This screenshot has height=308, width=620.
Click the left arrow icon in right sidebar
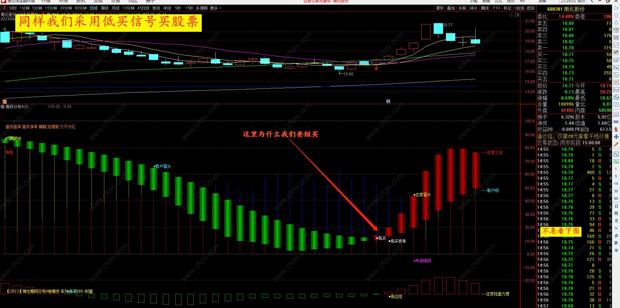point(616,8)
